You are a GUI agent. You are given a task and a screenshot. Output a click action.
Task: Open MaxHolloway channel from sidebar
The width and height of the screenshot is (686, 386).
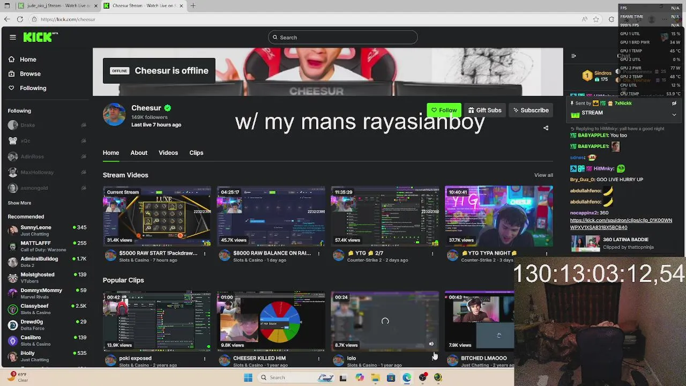(x=47, y=172)
